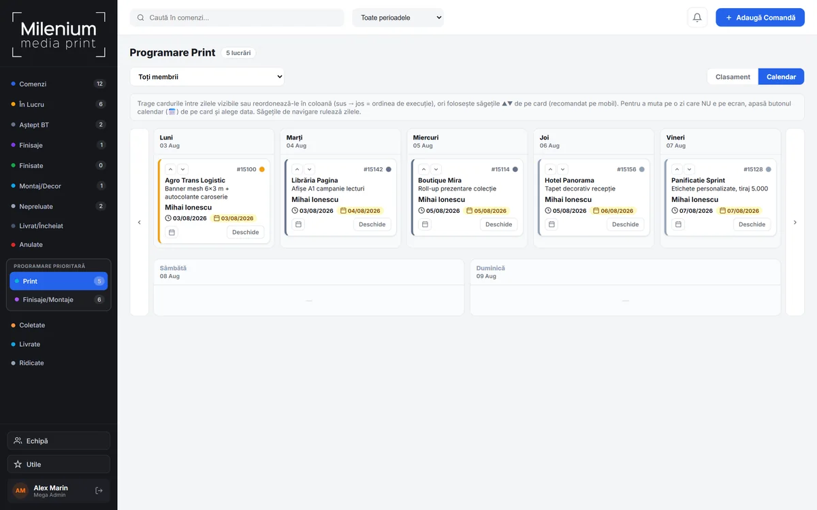The width and height of the screenshot is (817, 510).
Task: Go to previous days with the left arrow
Action: 139,222
